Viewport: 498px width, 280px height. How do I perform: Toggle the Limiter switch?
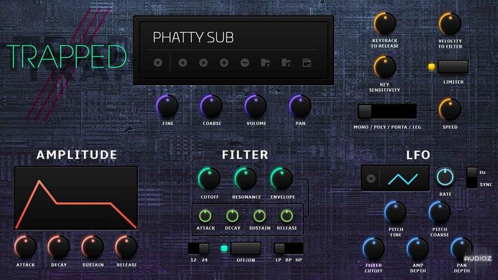point(453,67)
